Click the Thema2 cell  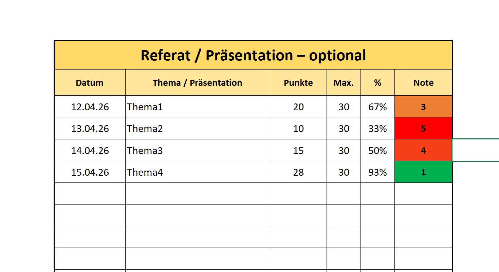pos(198,128)
